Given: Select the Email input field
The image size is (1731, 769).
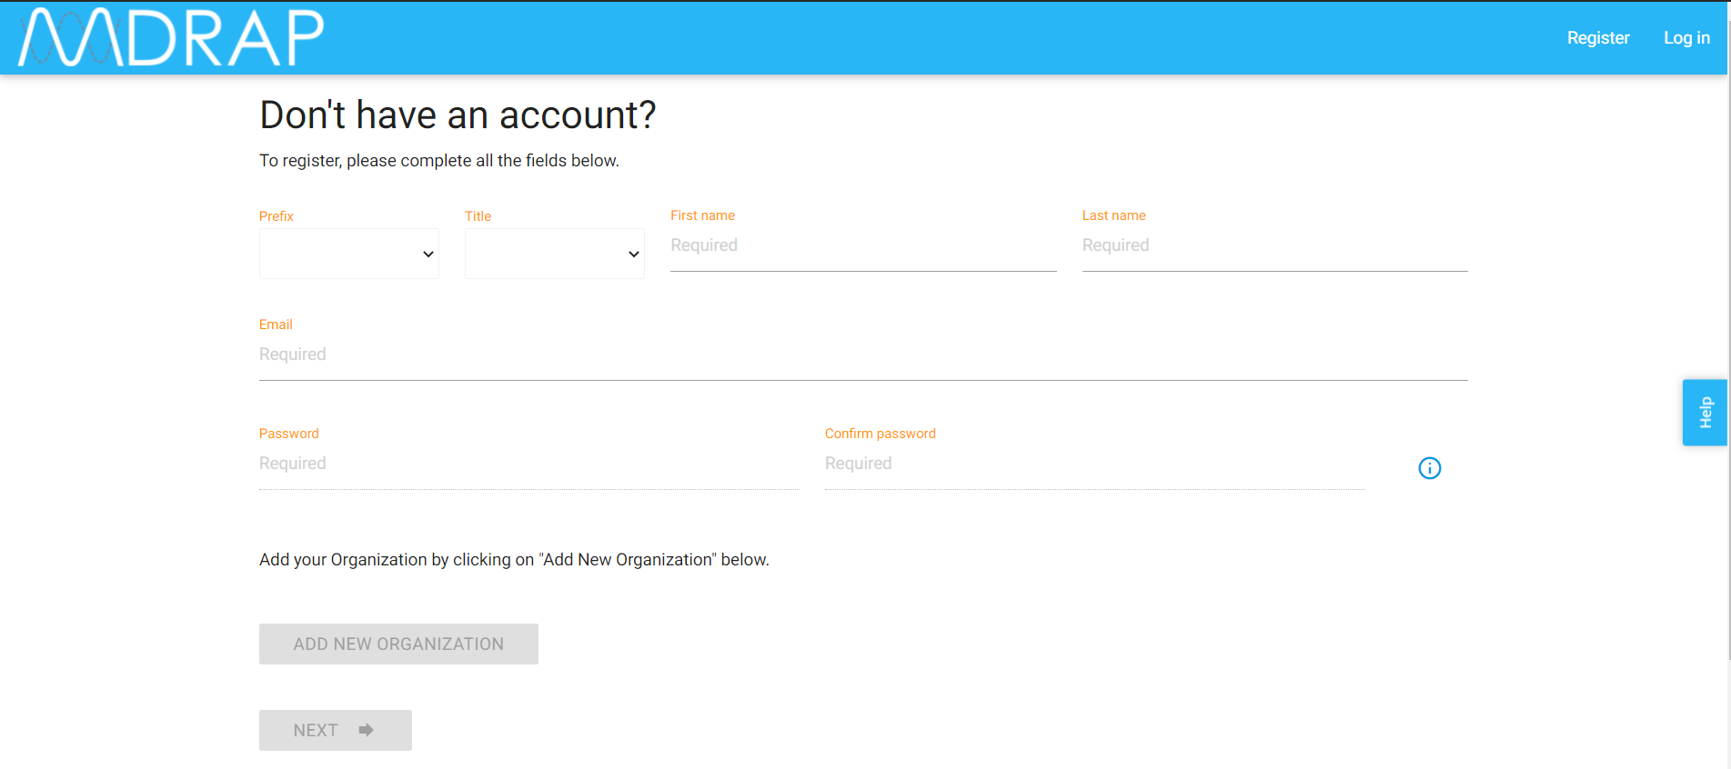Looking at the screenshot, I should [x=862, y=355].
